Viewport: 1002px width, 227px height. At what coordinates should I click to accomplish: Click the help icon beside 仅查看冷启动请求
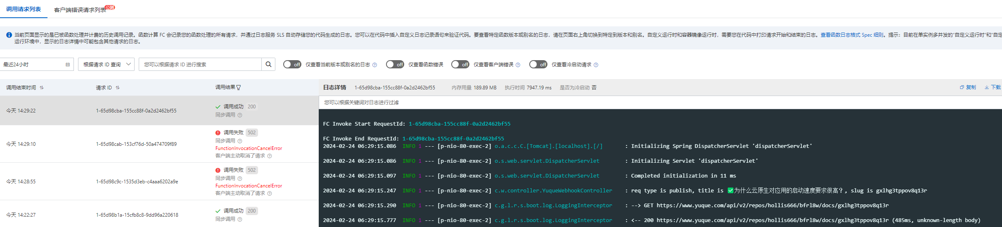596,65
